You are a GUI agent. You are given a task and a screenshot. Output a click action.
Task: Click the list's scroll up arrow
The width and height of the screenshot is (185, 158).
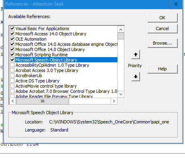(121, 29)
